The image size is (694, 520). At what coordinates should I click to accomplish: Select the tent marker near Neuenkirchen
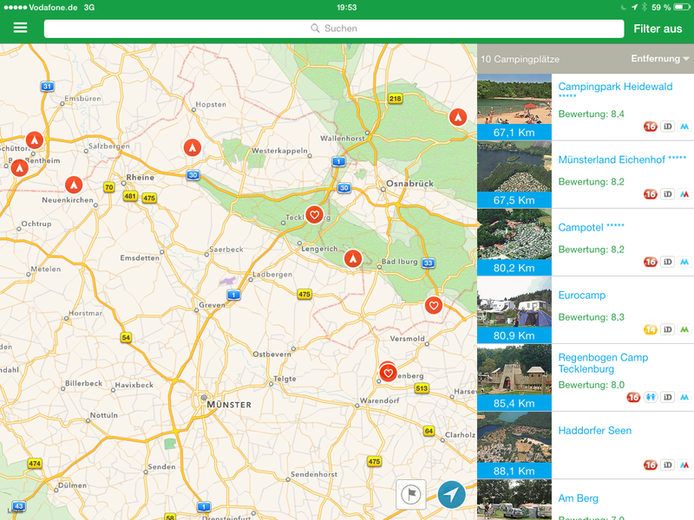[74, 185]
